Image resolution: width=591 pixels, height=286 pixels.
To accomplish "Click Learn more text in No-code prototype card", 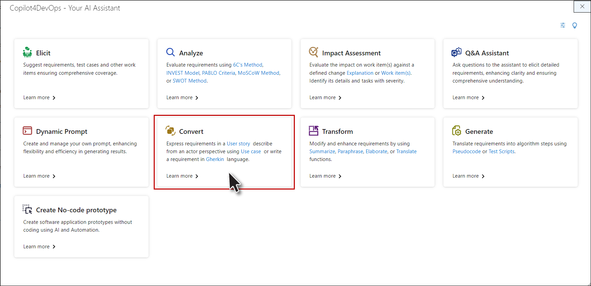I will pyautogui.click(x=36, y=247).
